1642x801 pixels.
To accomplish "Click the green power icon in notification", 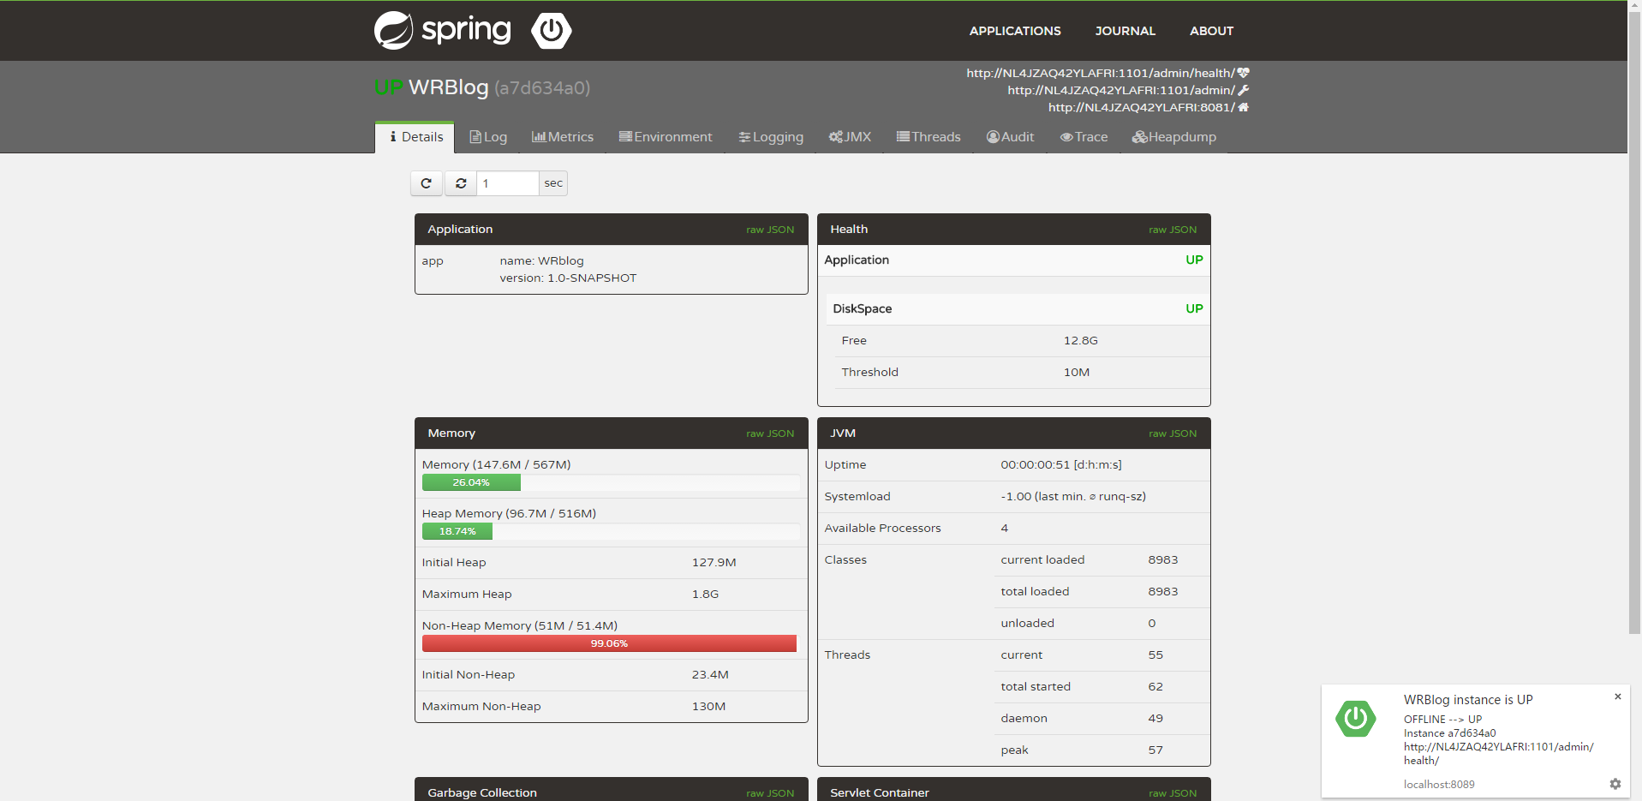I will 1356,719.
